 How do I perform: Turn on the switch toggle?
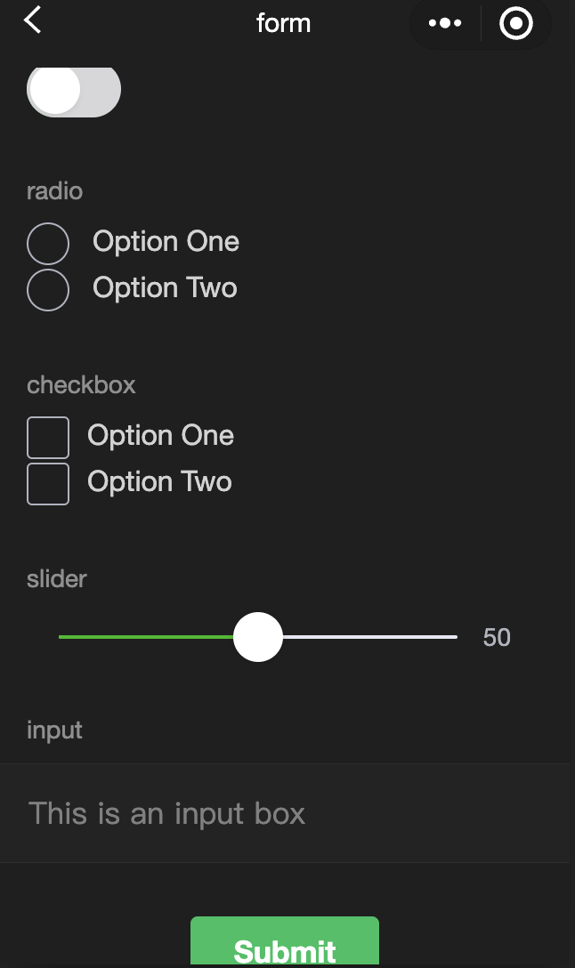pyautogui.click(x=74, y=90)
